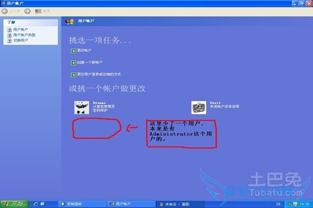The image size is (313, 208).
Task: Open the 切换用户 help topic
Action: tap(20, 41)
